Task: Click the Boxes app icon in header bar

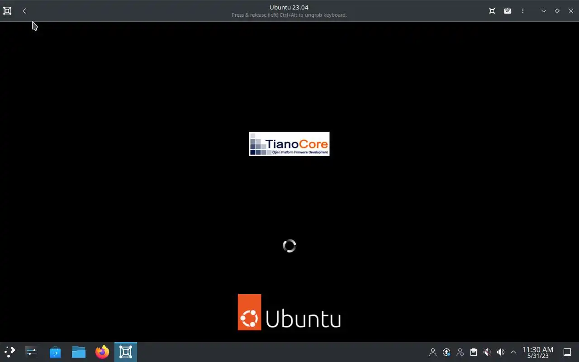Action: point(7,11)
